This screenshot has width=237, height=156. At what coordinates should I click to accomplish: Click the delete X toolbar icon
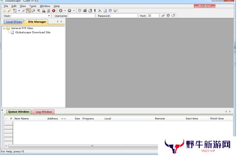100,11
